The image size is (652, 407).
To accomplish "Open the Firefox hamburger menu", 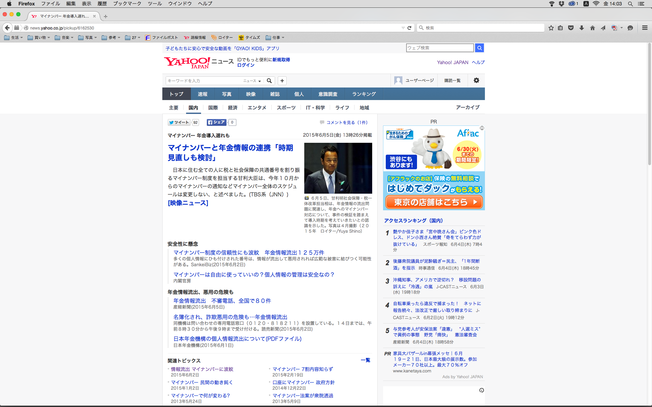I will click(x=645, y=28).
